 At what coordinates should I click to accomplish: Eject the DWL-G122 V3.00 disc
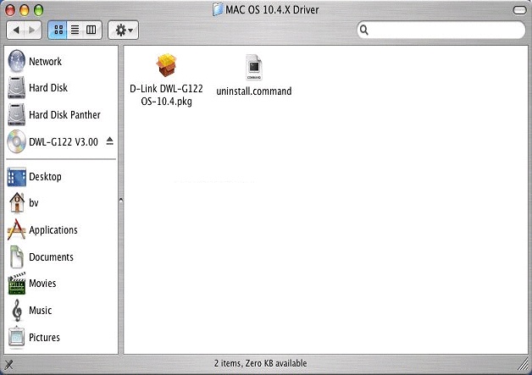coord(109,141)
